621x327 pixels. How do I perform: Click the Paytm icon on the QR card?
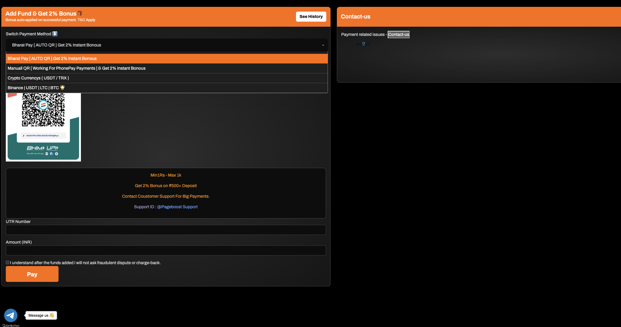[47, 154]
